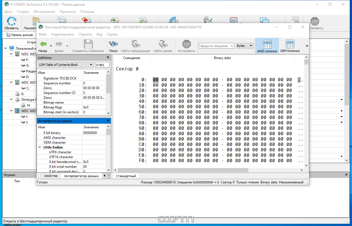Screen dimensions: 352x226
Task: Open the Далее button's dropdown arrow
Action: [x=67, y=46]
